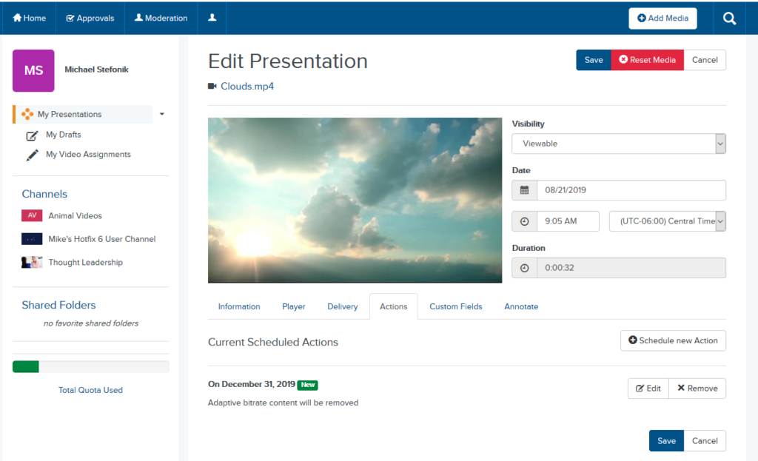
Task: Switch to the Player tab
Action: (293, 306)
